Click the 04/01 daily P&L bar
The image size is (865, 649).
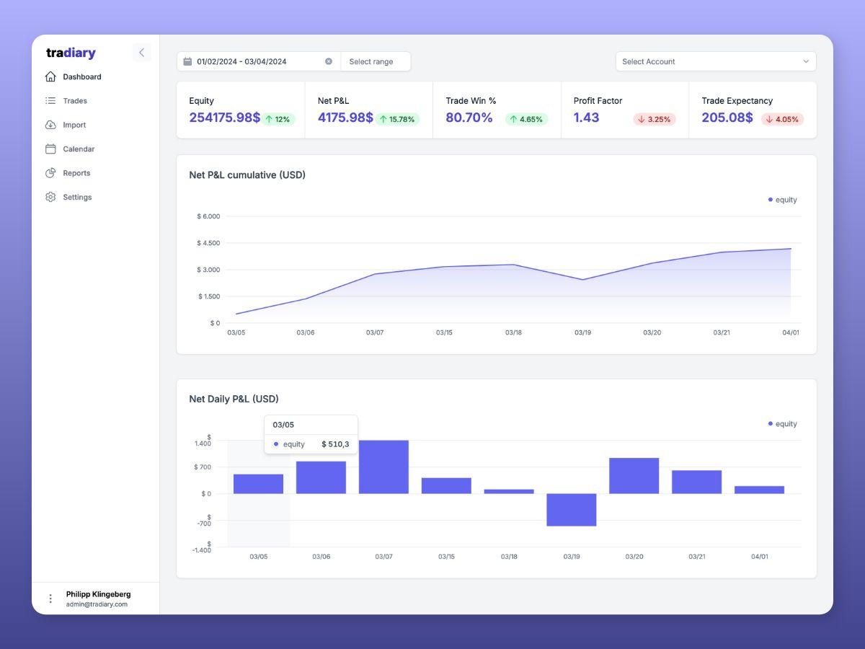(x=760, y=490)
